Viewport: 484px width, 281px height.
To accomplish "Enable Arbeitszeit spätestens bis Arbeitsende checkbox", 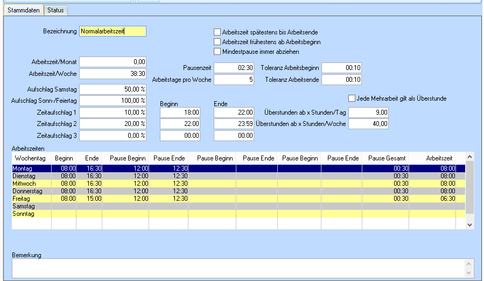I will [218, 32].
